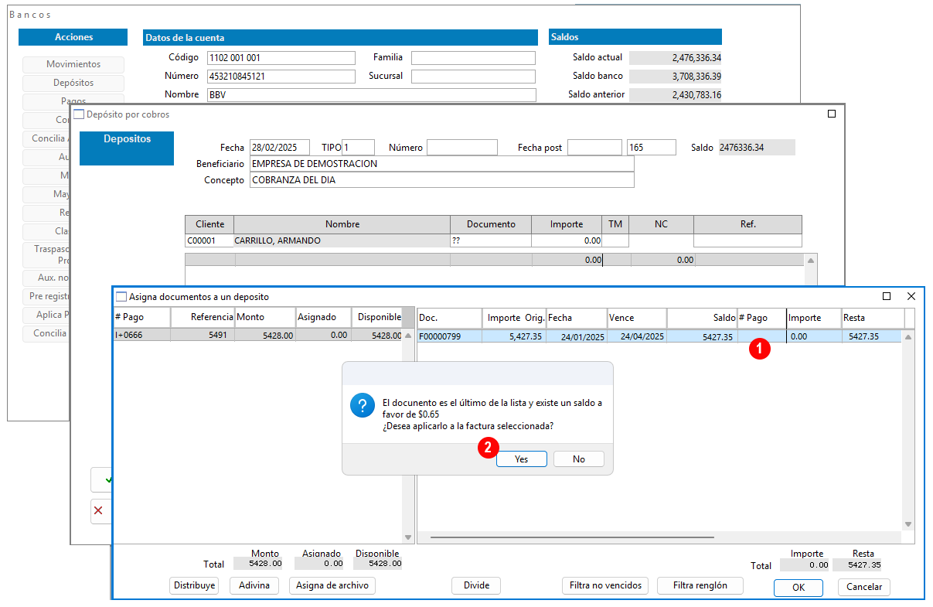Click up arrow of the payments list scrollbar
This screenshot has height=607, width=933.
point(408,336)
